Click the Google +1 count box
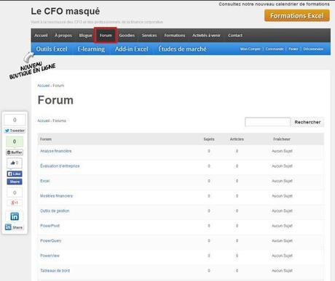 pyautogui.click(x=15, y=192)
